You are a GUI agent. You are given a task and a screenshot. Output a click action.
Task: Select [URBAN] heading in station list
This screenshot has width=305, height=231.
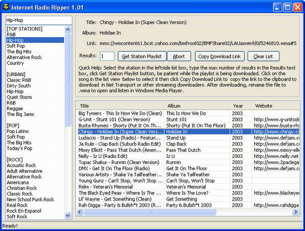pos(16,74)
